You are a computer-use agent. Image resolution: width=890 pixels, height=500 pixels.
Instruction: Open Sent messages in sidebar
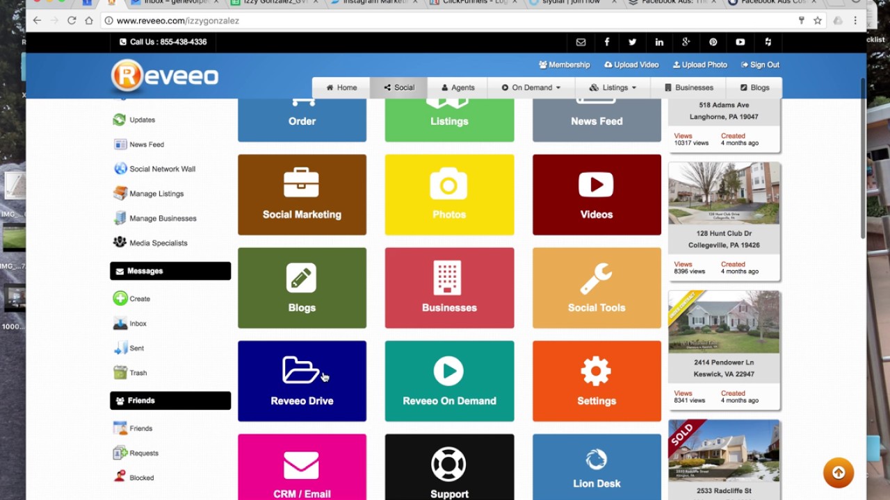[x=129, y=348]
